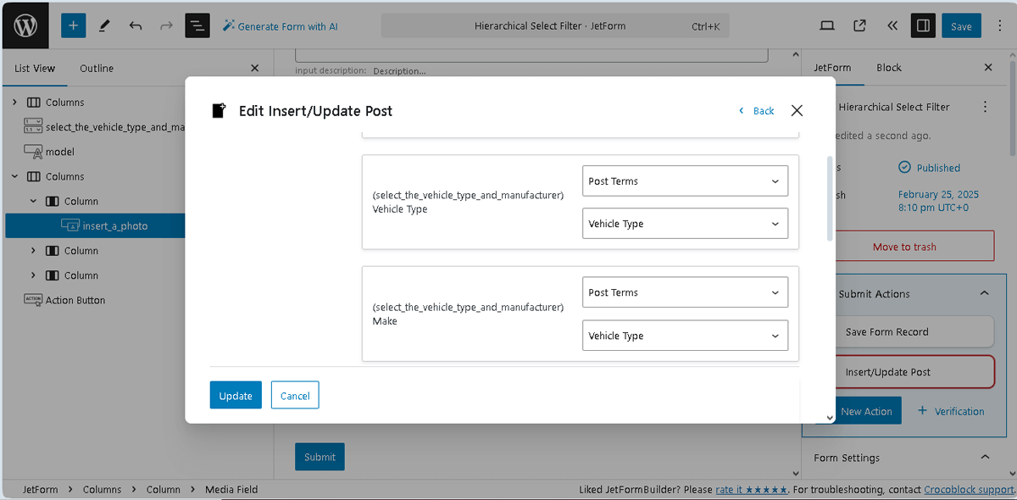Switch to the Block tab

click(x=888, y=68)
